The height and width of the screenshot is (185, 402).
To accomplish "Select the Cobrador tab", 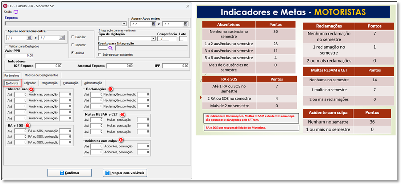I will (29, 83).
